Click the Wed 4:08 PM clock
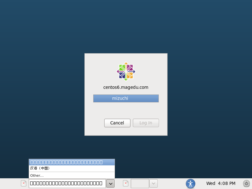Viewport: 252px width, 189px height. click(221, 183)
